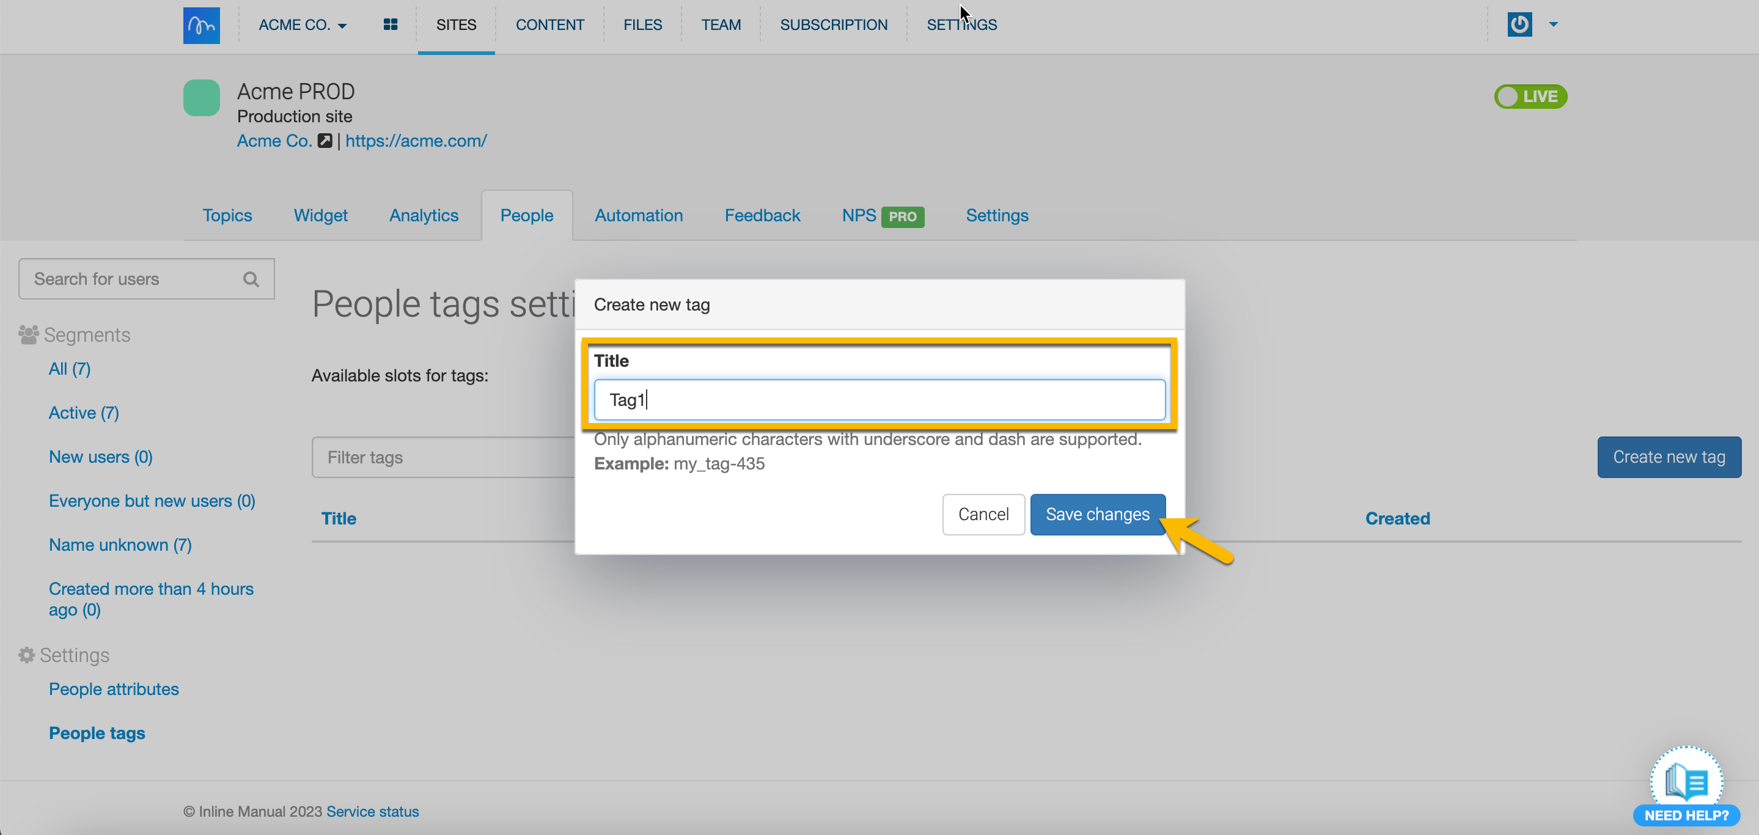1759x835 pixels.
Task: Click the power user account icon
Action: click(1519, 24)
